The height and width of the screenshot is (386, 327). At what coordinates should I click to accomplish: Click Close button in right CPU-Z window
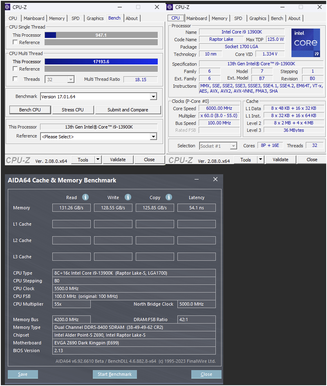pyautogui.click(x=312, y=160)
